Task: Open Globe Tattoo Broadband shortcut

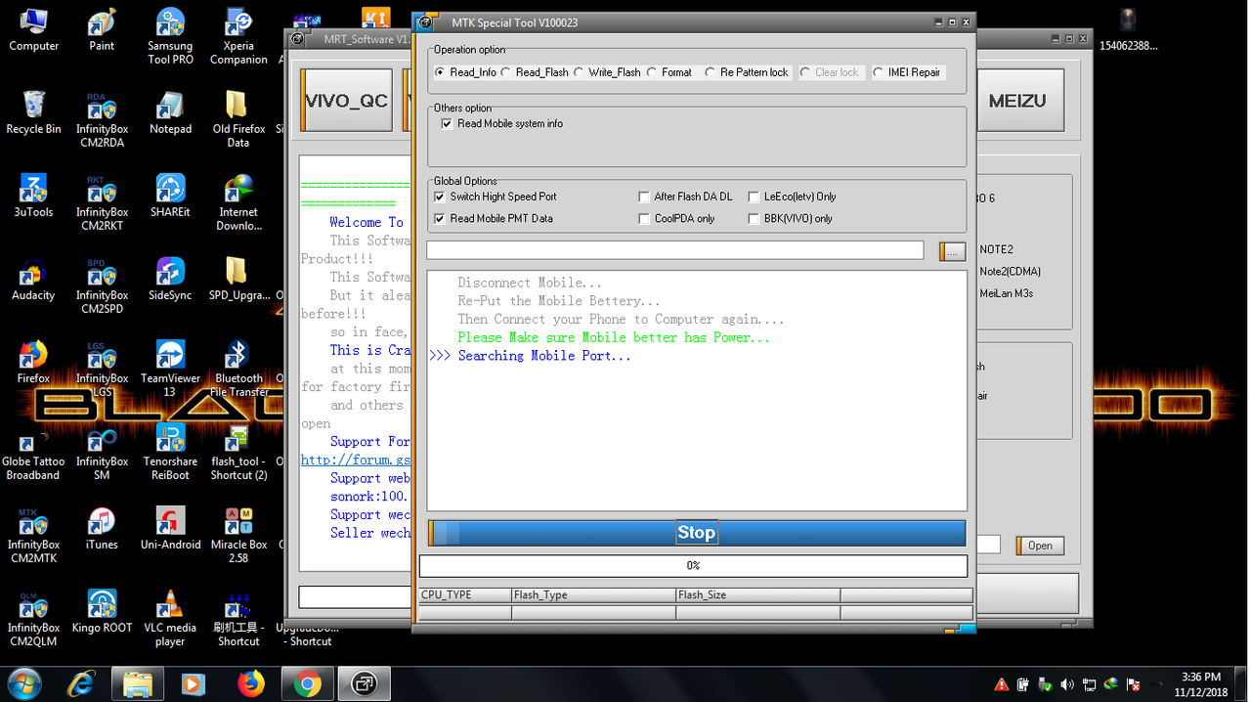Action: click(x=33, y=453)
